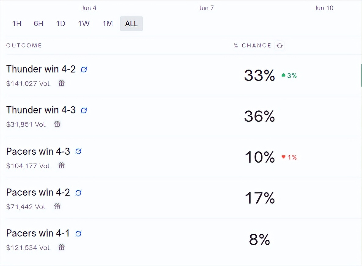This screenshot has height=266, width=362.
Task: Switch chart to 1D range
Action: [61, 23]
